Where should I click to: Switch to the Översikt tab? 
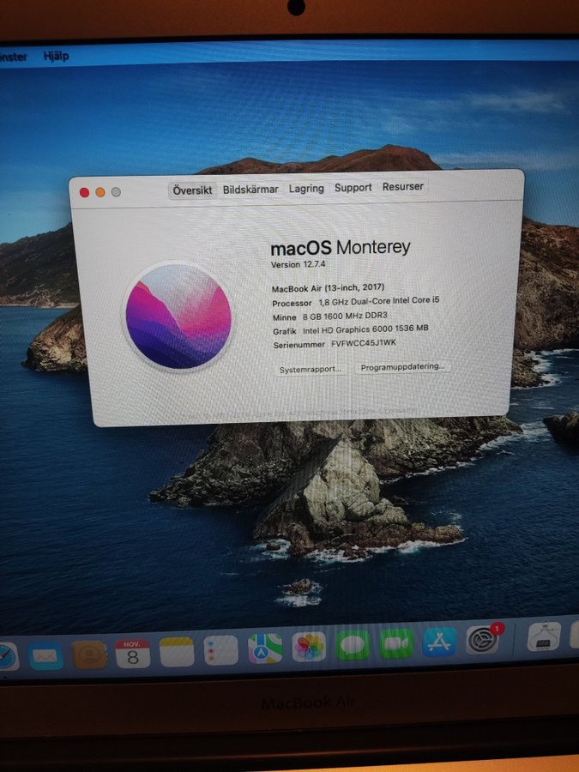click(x=192, y=190)
